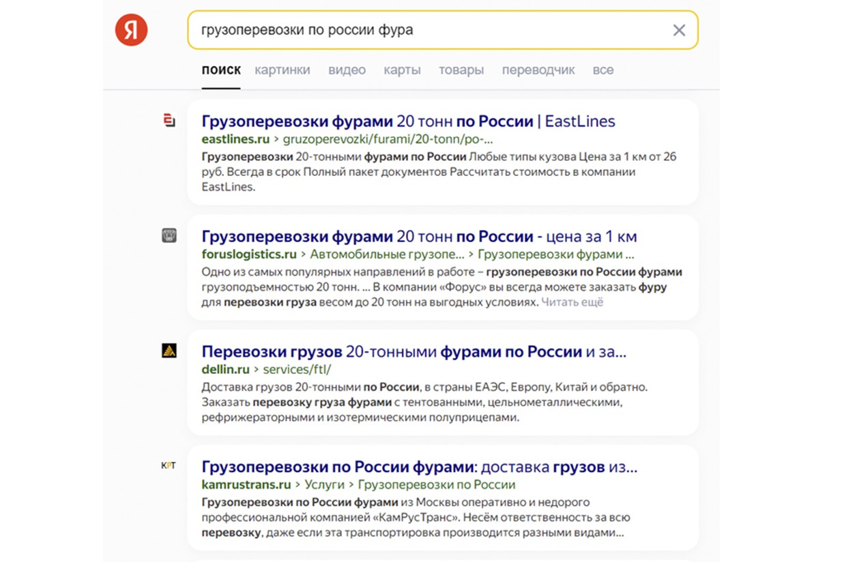
Task: Open the «цена за 1 км» result title
Action: [419, 237]
